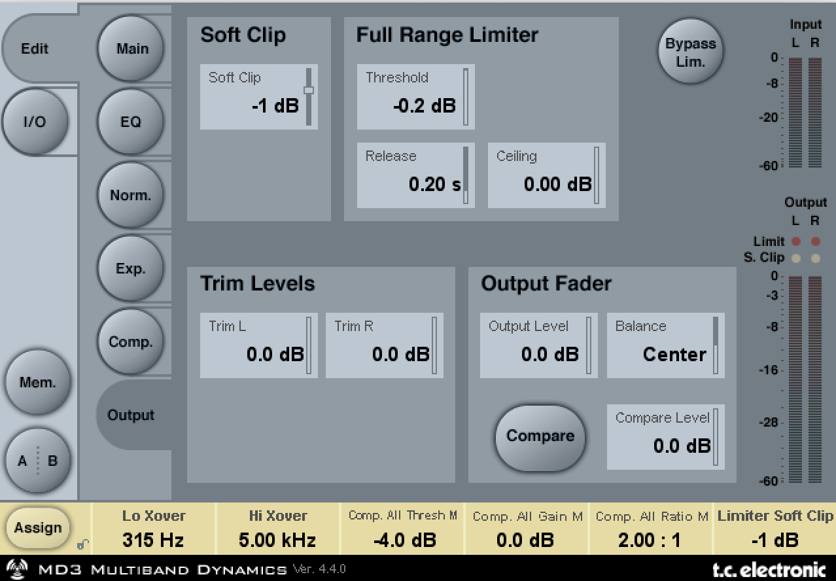836x581 pixels.
Task: Select the Ceiling 0.00 dB field
Action: (x=547, y=175)
